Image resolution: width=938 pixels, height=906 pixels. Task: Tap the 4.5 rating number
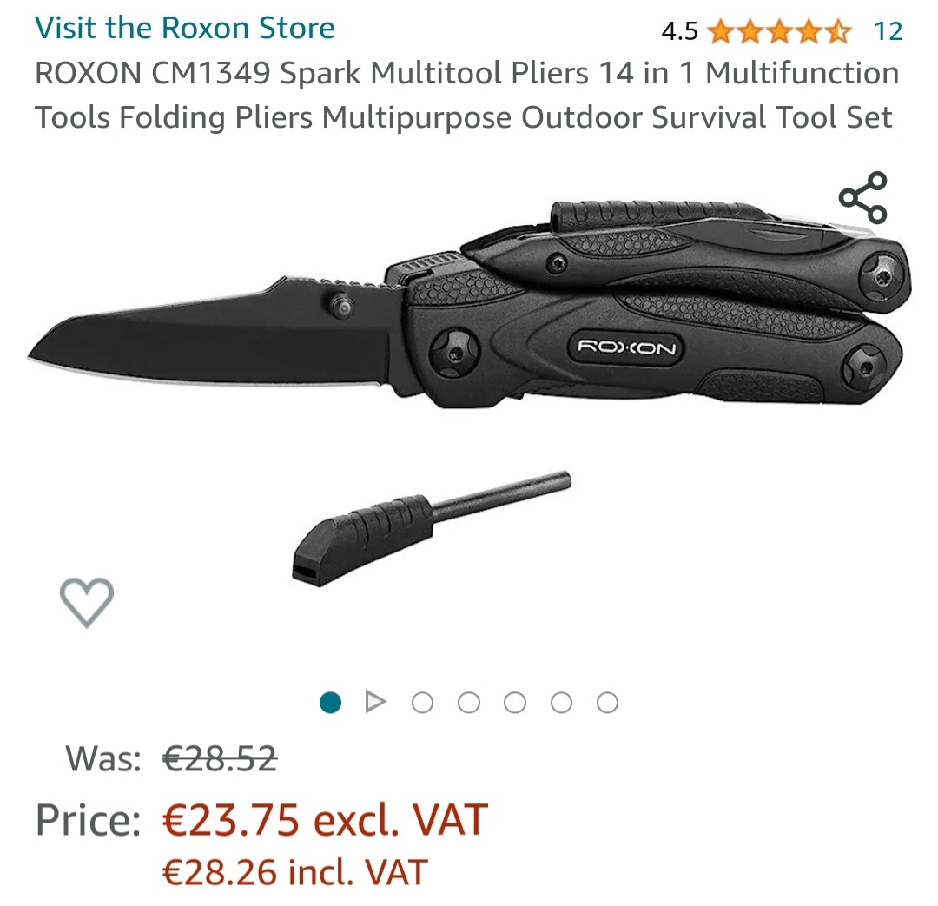pos(679,31)
